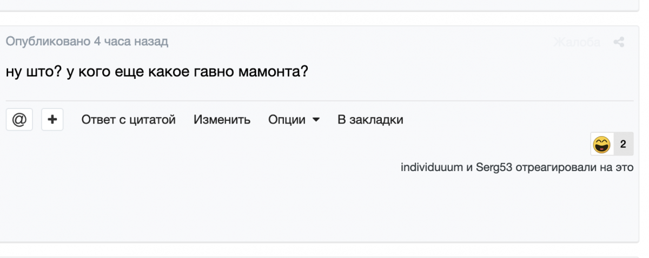Click the отреагировали на это text
Viewport: 649px width, 258px height.
pos(575,167)
